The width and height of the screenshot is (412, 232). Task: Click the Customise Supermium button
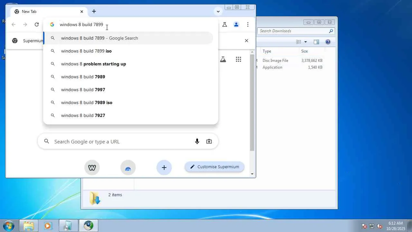point(214,167)
